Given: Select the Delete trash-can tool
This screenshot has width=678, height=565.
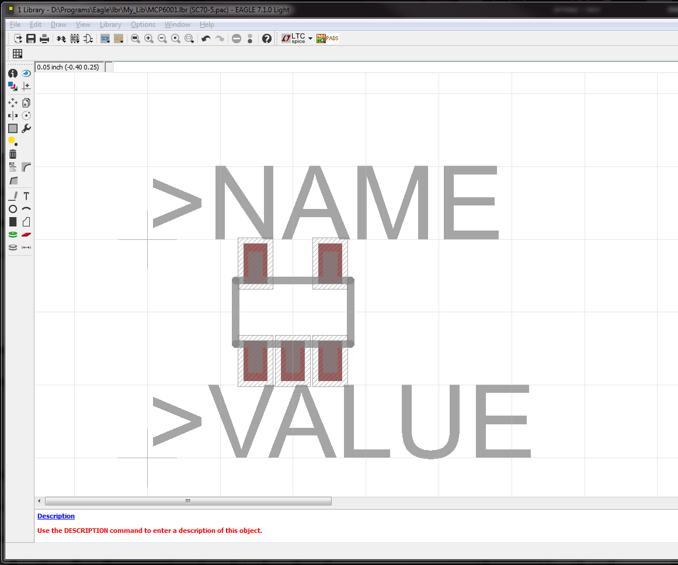Looking at the screenshot, I should coord(12,154).
